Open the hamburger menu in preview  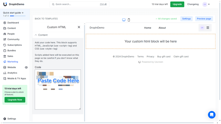[208, 28]
